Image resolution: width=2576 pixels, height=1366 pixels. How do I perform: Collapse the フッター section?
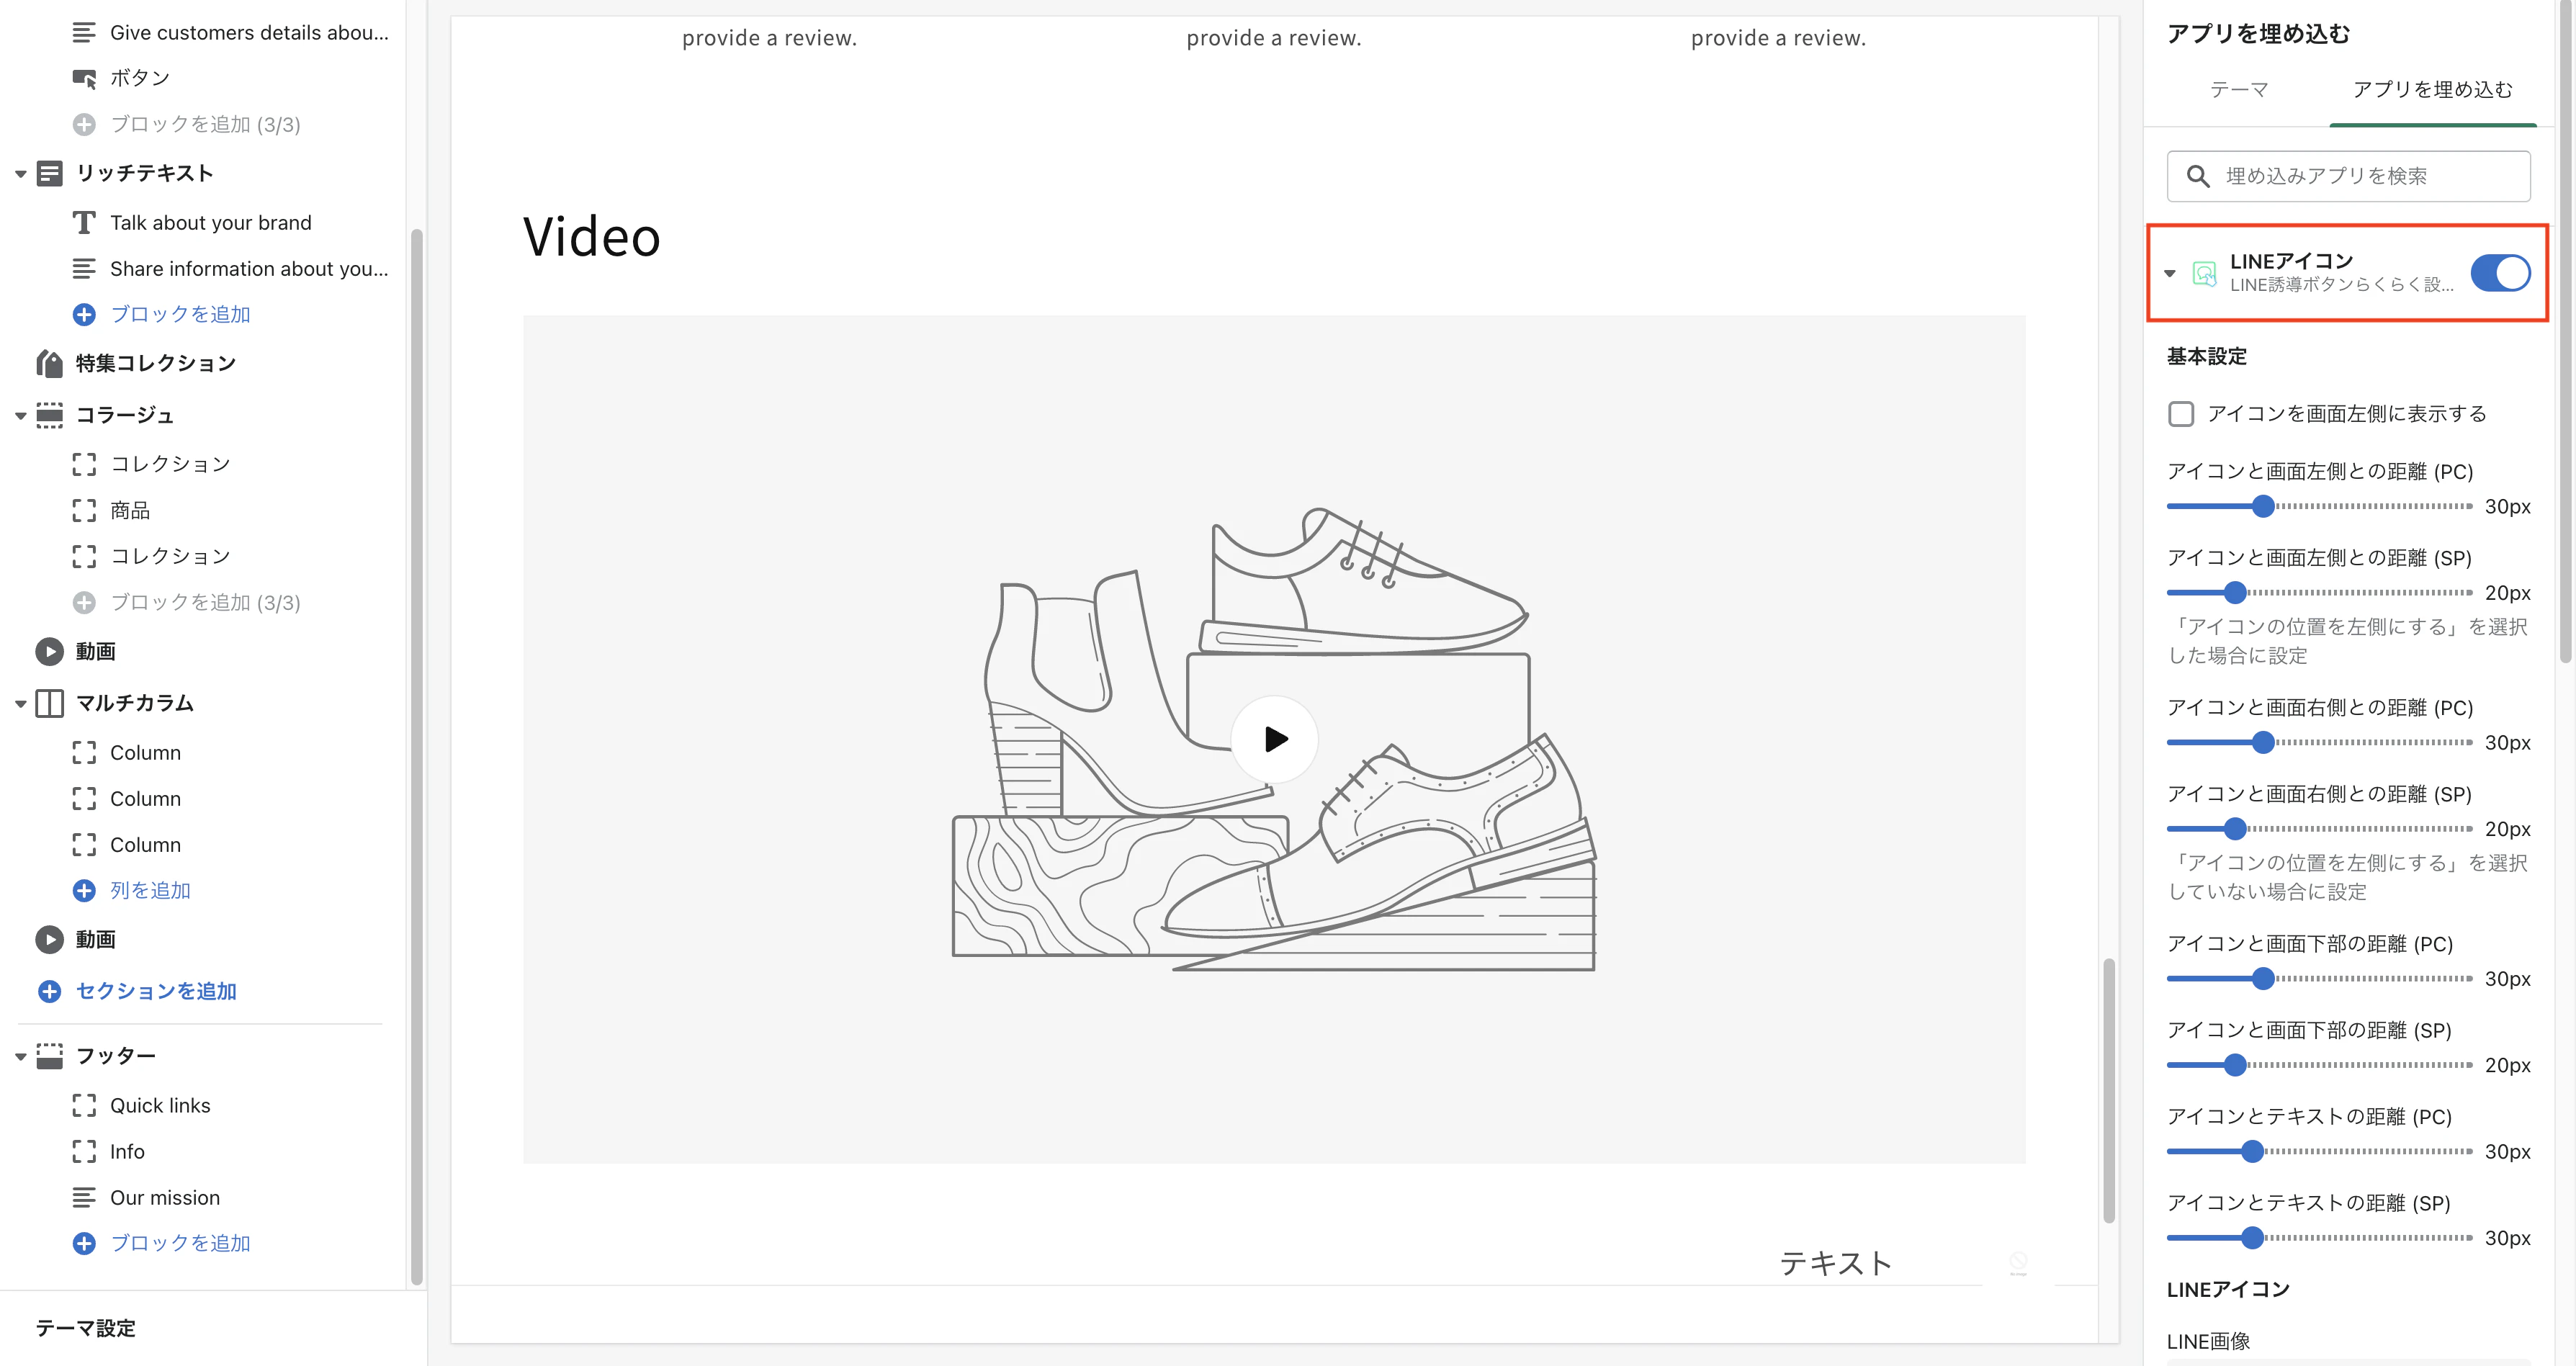20,1057
